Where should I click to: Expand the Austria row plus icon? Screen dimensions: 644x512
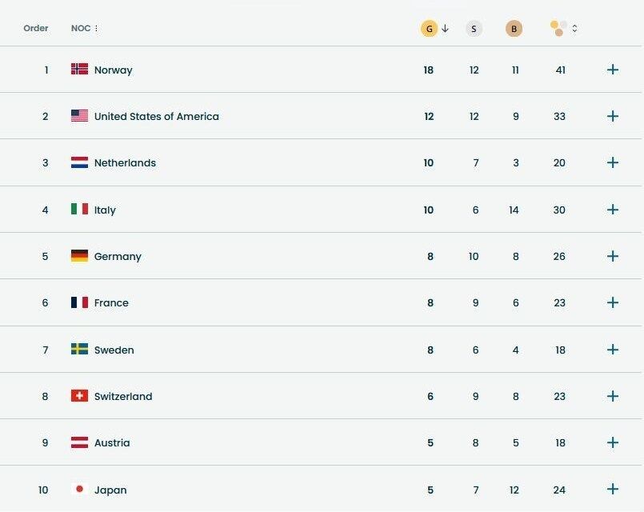pos(613,442)
